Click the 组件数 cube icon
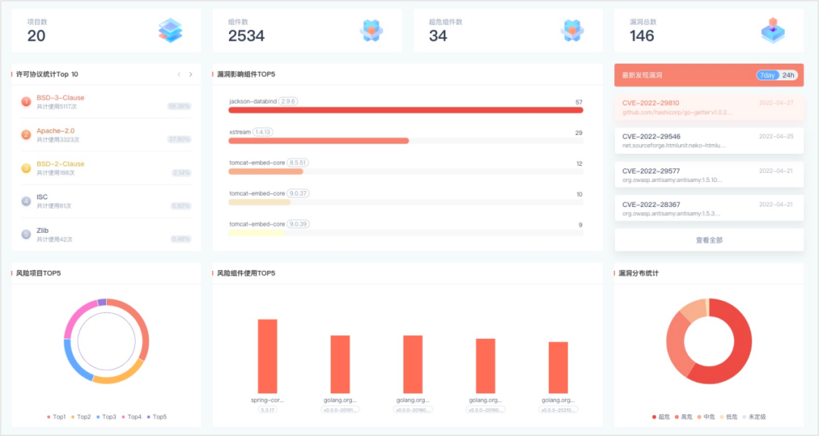Screen dimensions: 819x436 point(371,30)
